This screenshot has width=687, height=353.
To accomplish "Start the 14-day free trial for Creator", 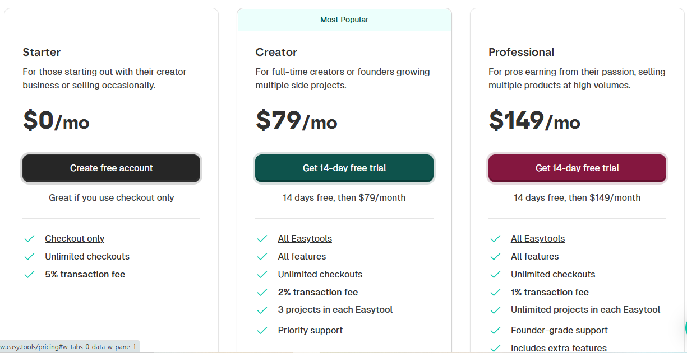I will click(344, 168).
